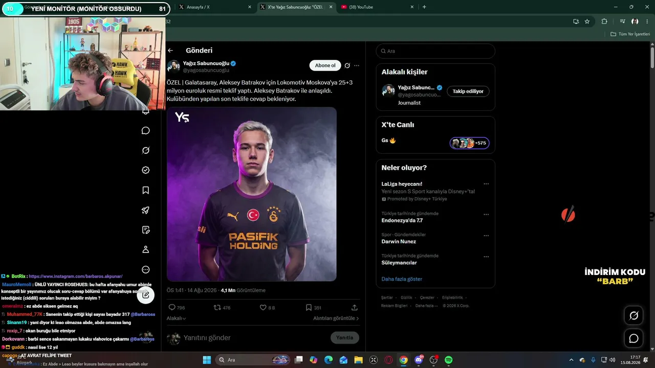The image size is (655, 368).
Task: Open the Gs live space listener avatars
Action: pyautogui.click(x=469, y=143)
